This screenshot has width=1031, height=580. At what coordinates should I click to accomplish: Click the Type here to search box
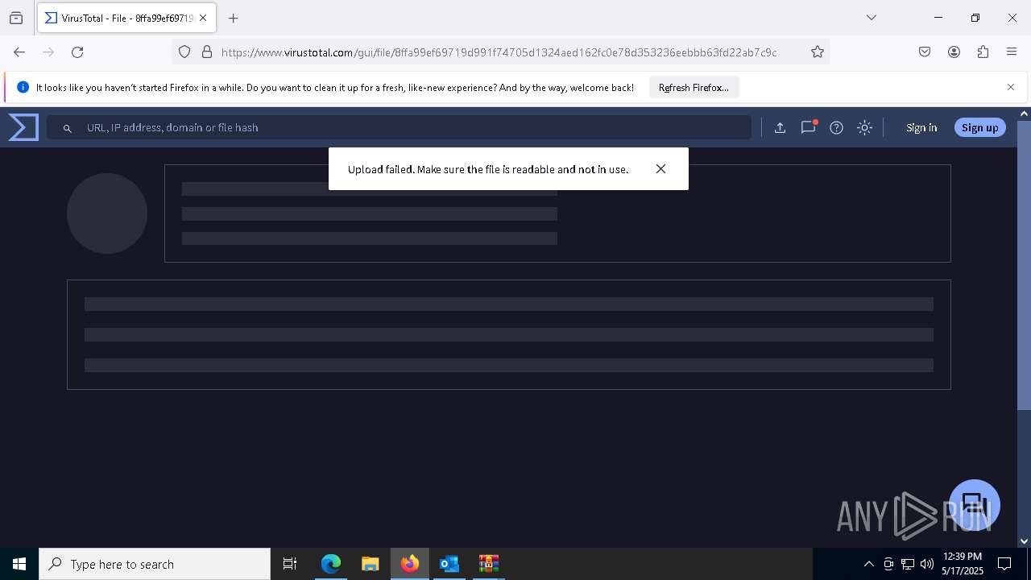tap(155, 564)
